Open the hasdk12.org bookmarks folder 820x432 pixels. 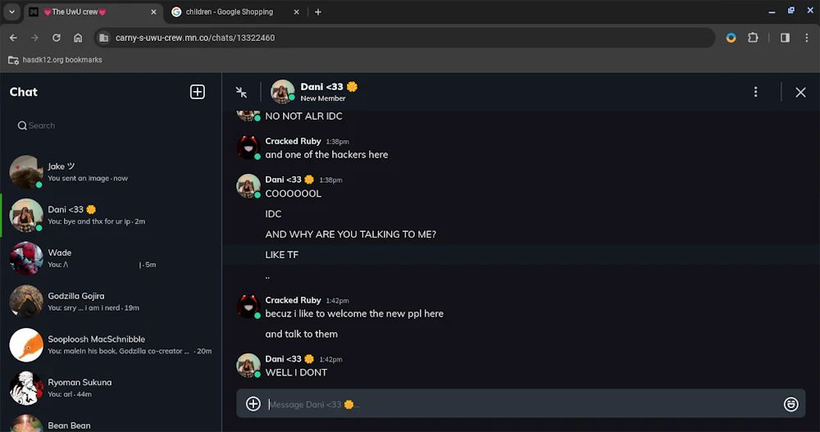[x=56, y=60]
